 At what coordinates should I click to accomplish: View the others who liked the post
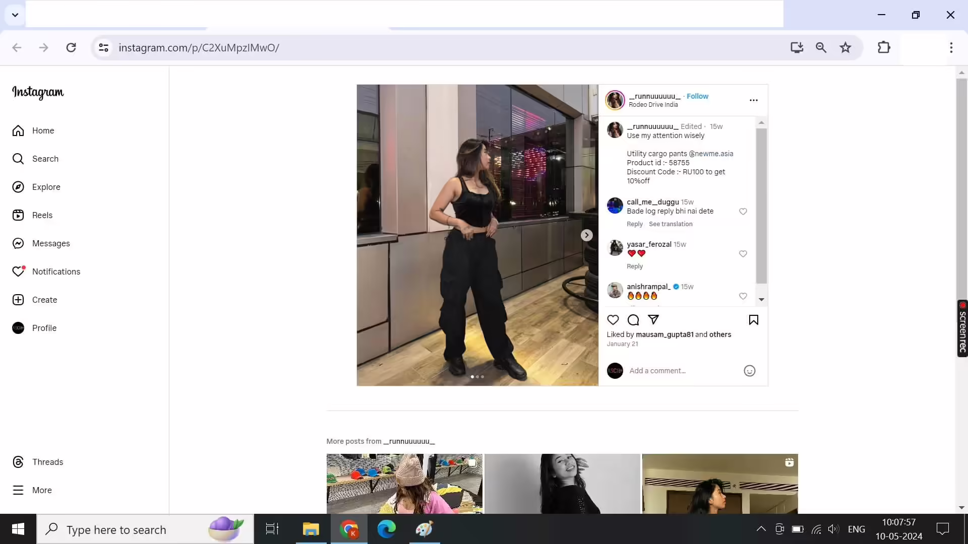pyautogui.click(x=720, y=334)
